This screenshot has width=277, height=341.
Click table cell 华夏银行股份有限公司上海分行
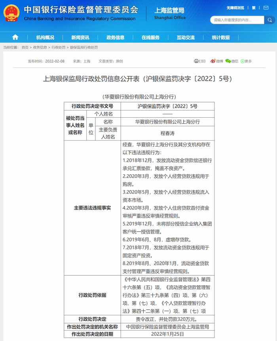pyautogui.click(x=167, y=122)
